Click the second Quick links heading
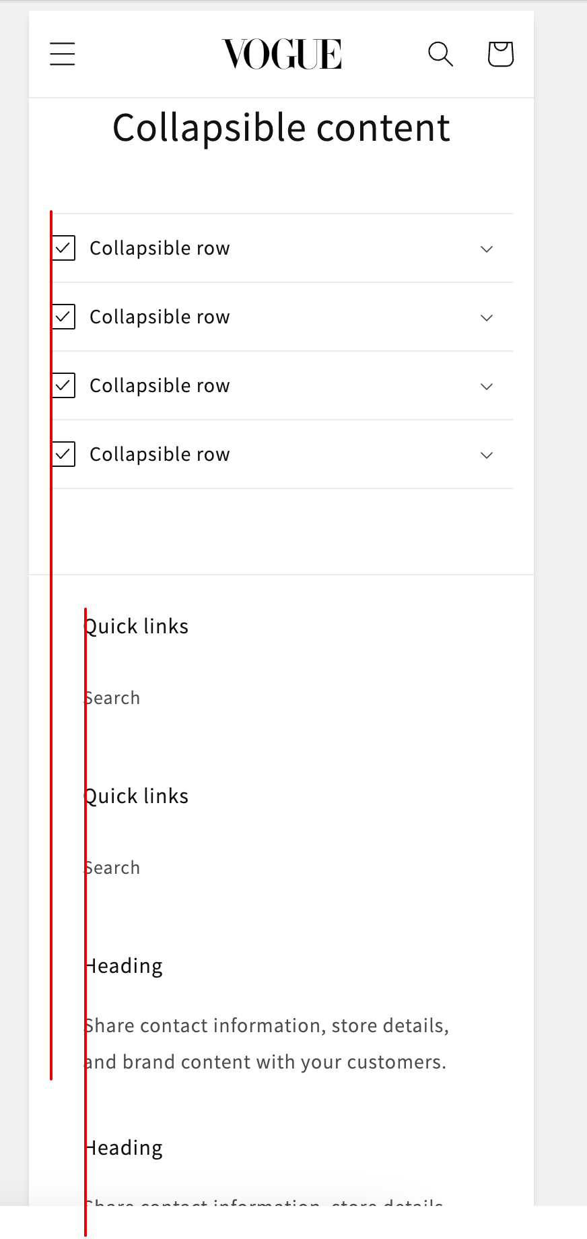Viewport: 587px width, 1239px height. coord(136,796)
